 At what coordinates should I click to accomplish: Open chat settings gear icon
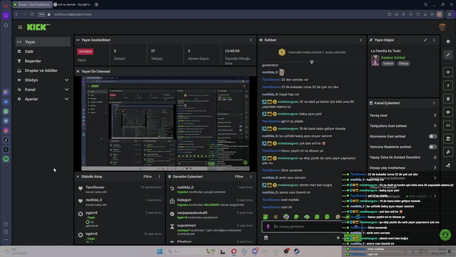pyautogui.click(x=338, y=238)
